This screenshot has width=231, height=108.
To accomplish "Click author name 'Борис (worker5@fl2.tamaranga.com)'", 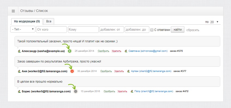I will point(46,91).
